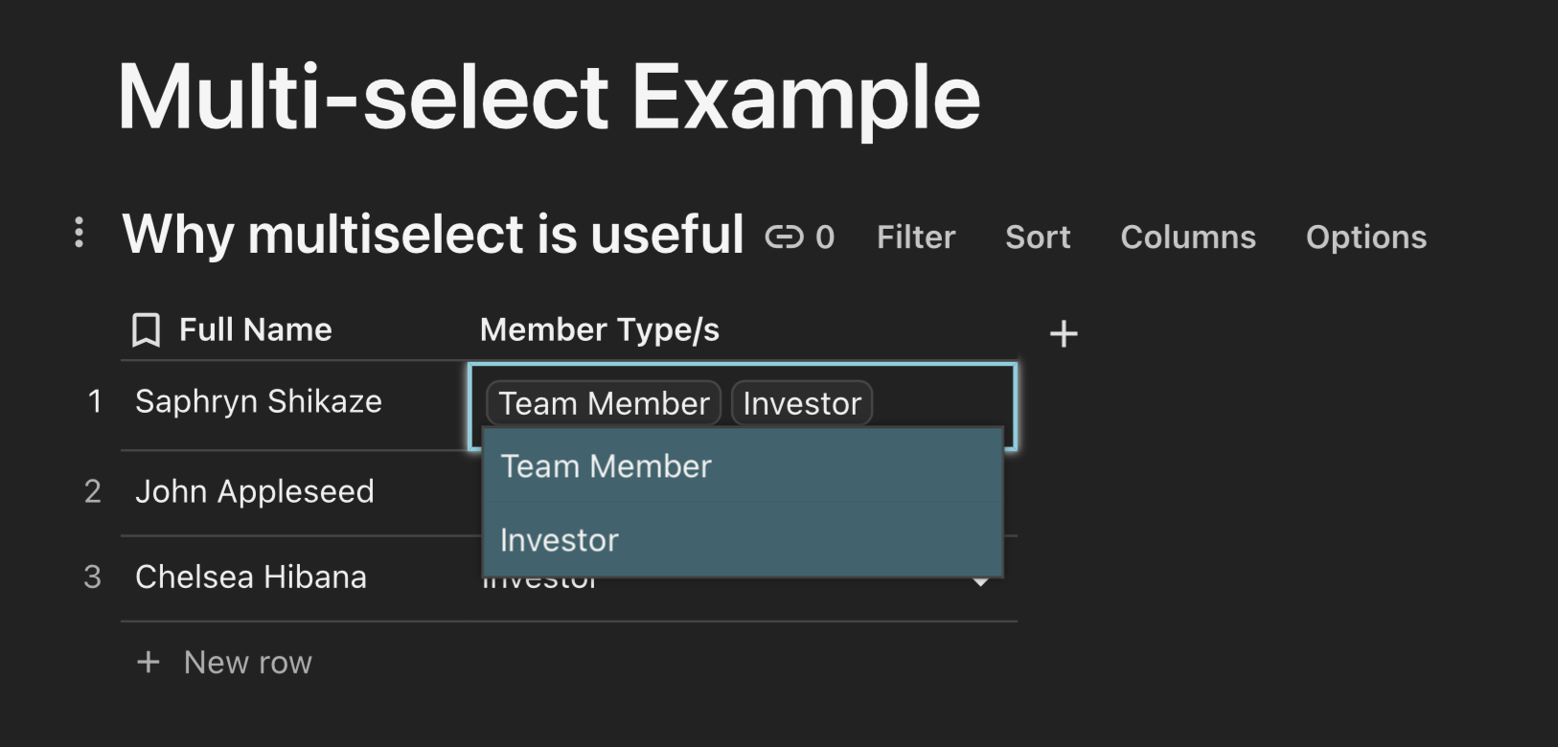Screen dimensions: 1558x747
Task: Click the Saphryn Shikaze name cell
Action: 259,401
